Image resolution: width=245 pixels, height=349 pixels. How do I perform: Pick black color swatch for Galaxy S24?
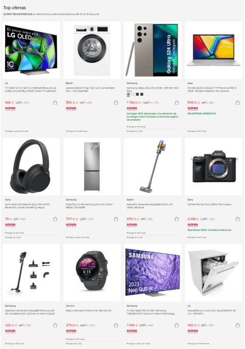pyautogui.click(x=142, y=94)
